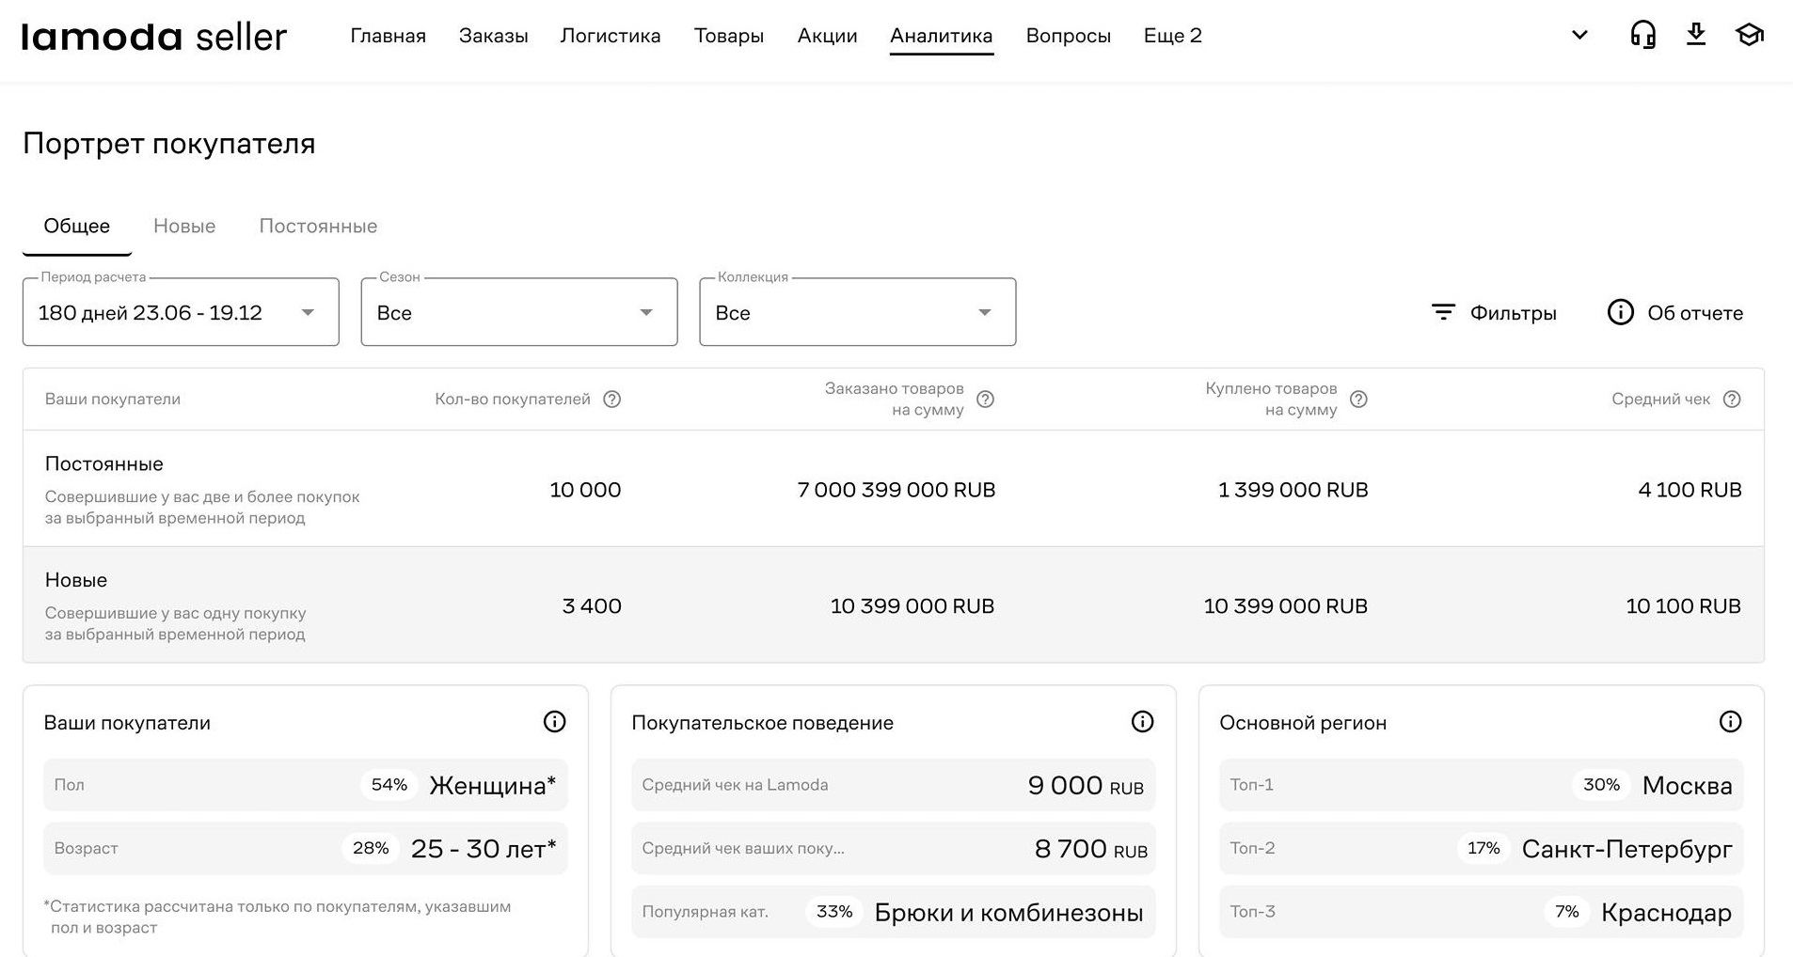The image size is (1793, 957).
Task: Open the Период расчета dropdown
Action: point(181,312)
